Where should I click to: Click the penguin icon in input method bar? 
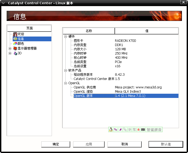pos(111,129)
